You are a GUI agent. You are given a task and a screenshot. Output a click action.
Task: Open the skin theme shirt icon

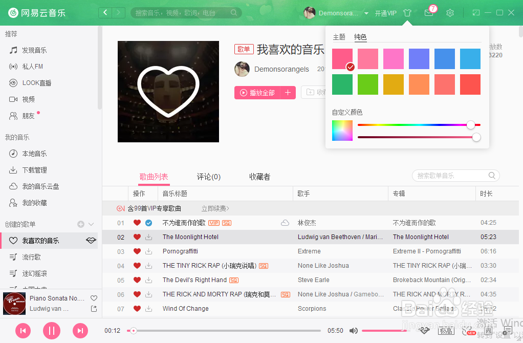point(407,13)
